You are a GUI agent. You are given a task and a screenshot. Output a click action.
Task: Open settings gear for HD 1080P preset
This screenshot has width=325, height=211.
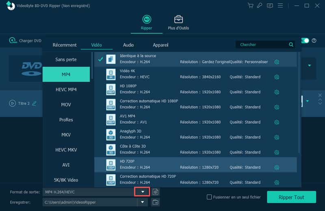(x=277, y=92)
